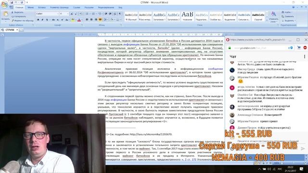Image resolution: width=308 pixels, height=173 pixels.
Task: Toggle strikethrough formatting
Action: click(x=53, y=20)
